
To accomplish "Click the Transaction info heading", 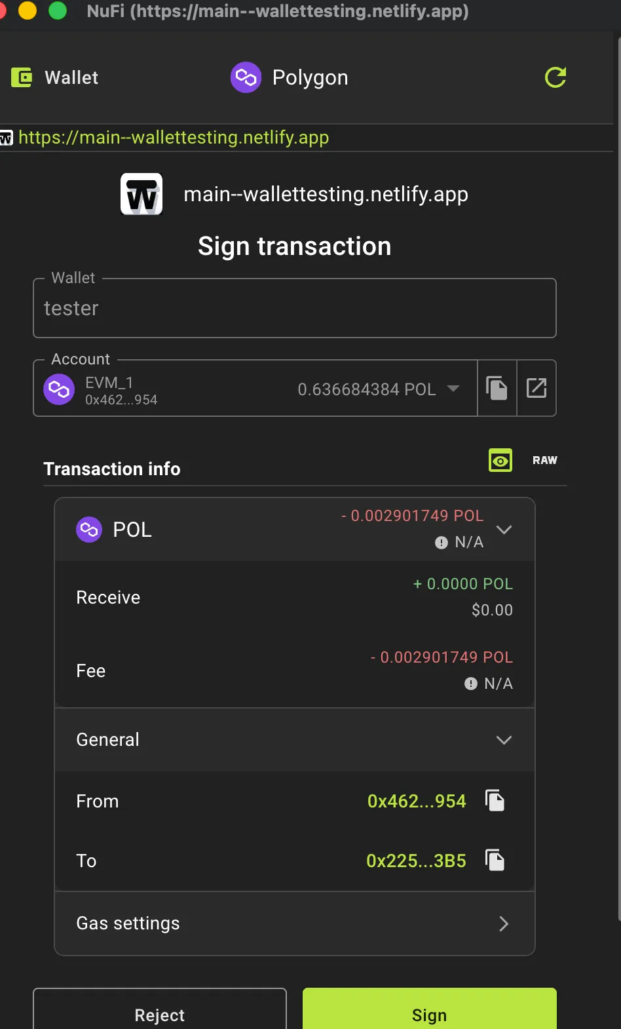I will pyautogui.click(x=111, y=469).
